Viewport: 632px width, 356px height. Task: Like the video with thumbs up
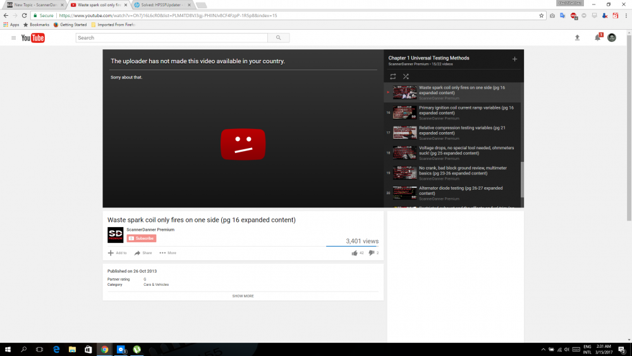[355, 253]
